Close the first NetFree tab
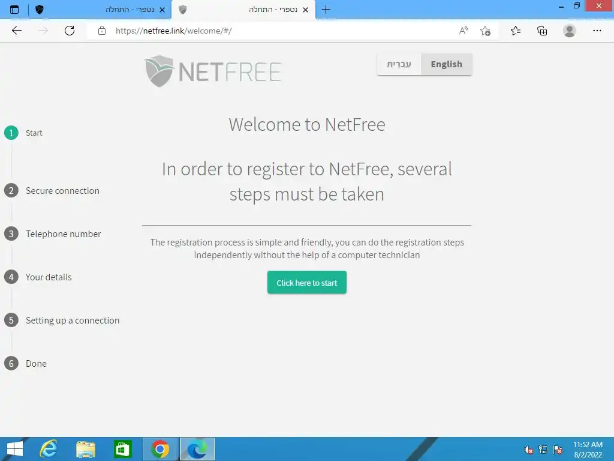The height and width of the screenshot is (461, 614). [162, 10]
